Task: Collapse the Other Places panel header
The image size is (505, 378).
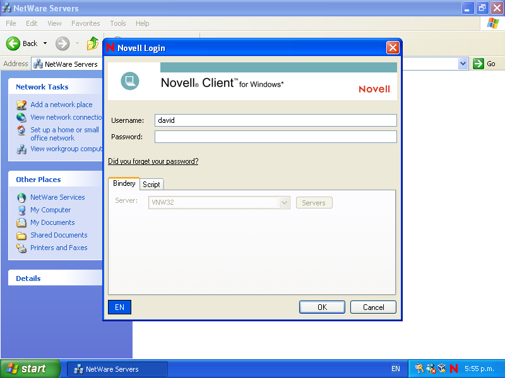Action: pos(56,180)
